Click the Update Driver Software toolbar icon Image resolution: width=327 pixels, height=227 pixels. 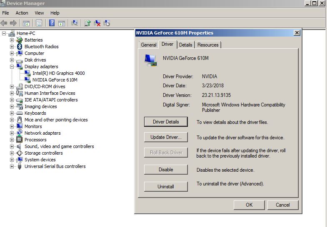click(x=87, y=23)
